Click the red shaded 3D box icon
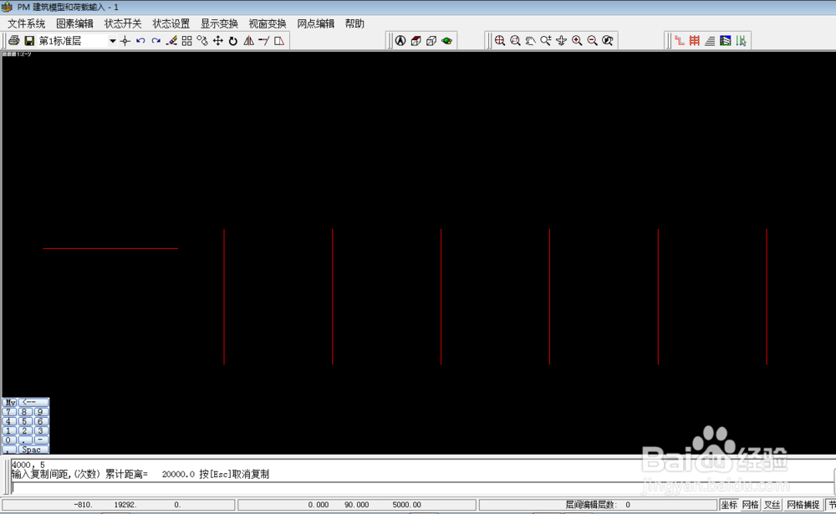This screenshot has width=836, height=514. 415,40
